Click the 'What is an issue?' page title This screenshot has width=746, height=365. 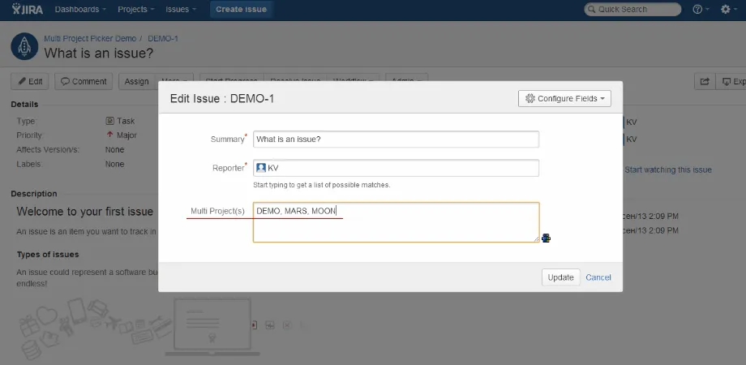(99, 53)
